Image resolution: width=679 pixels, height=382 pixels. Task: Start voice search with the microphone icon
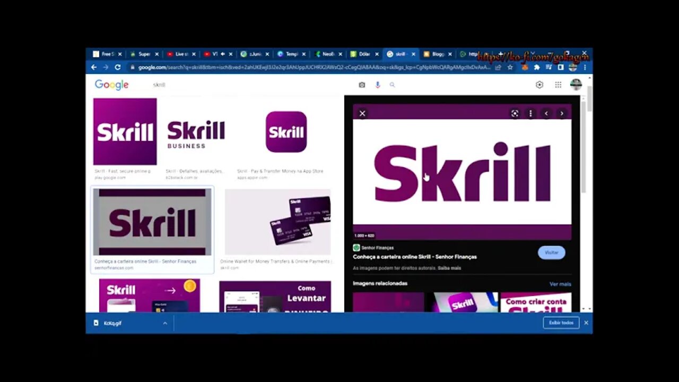[378, 85]
